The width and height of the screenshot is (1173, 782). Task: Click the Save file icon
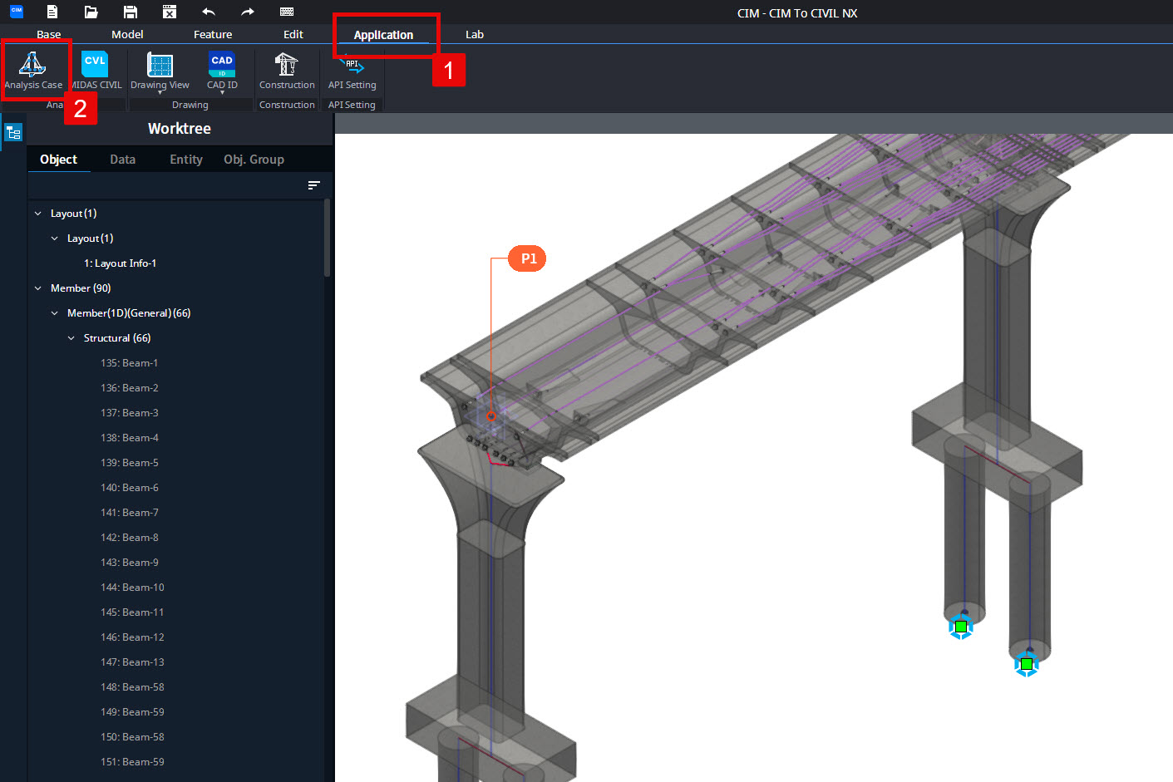coord(130,12)
